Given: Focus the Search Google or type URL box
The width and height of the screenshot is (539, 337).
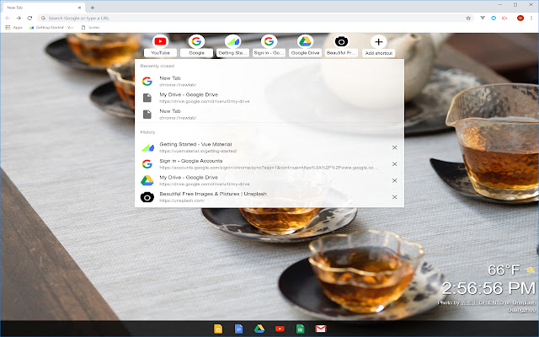Looking at the screenshot, I should [255, 18].
